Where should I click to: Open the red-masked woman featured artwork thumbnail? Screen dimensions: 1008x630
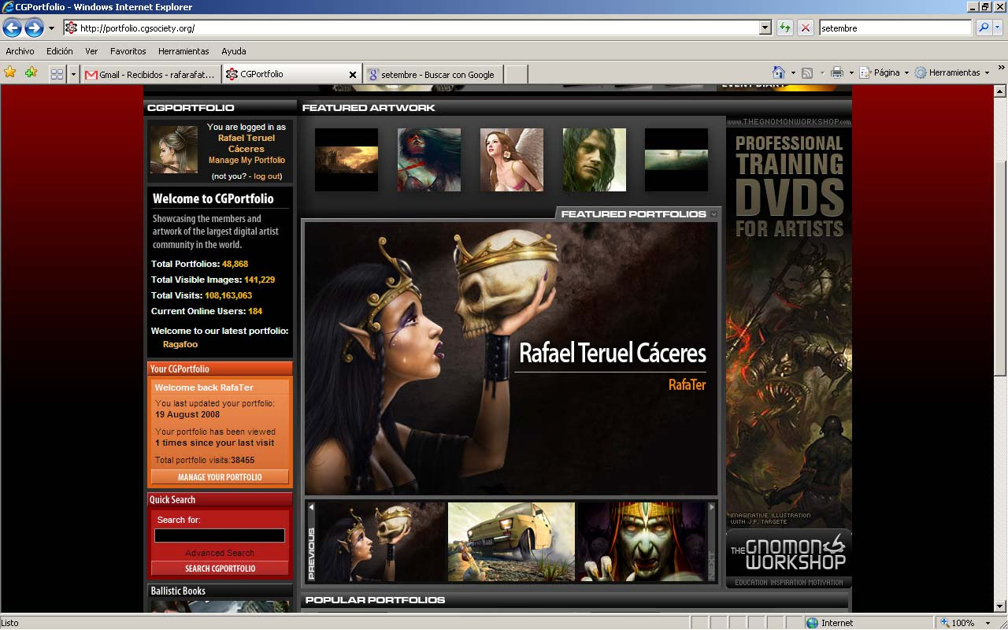point(429,160)
